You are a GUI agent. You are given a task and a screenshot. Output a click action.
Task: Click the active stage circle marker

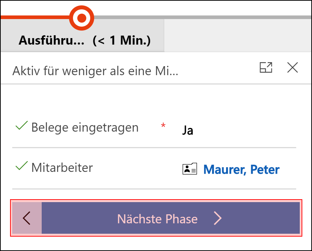tap(82, 18)
